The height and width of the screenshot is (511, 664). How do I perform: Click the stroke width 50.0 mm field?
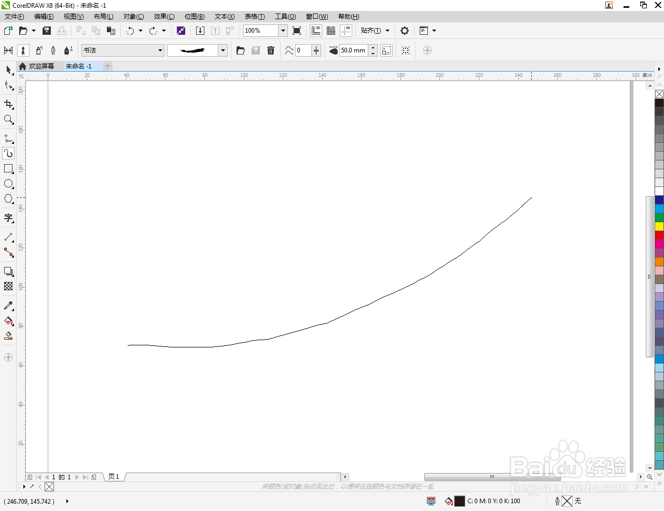pos(354,50)
